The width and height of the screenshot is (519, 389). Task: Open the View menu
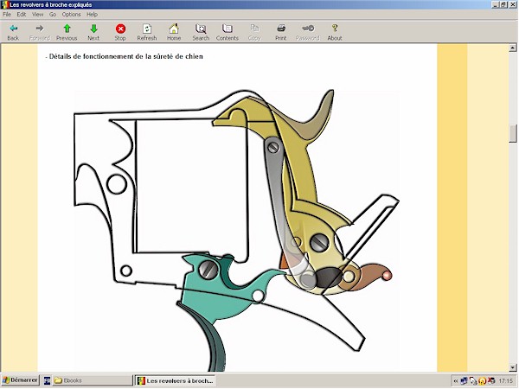coord(37,15)
